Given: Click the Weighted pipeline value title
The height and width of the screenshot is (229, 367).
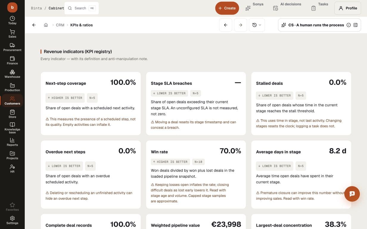Looking at the screenshot, I should tap(175, 225).
